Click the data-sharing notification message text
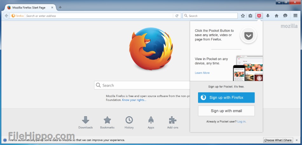Screen dimensions: 302x145 click(67, 140)
